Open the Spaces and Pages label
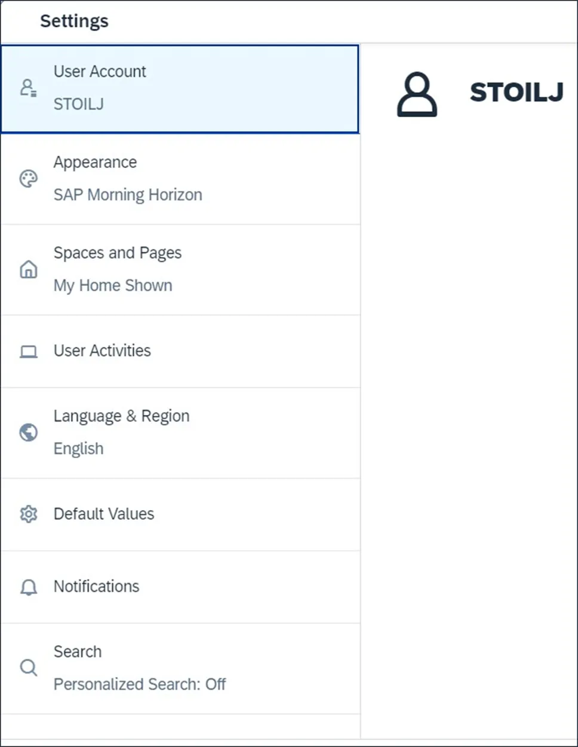Screen dimensions: 578x747 tap(118, 253)
